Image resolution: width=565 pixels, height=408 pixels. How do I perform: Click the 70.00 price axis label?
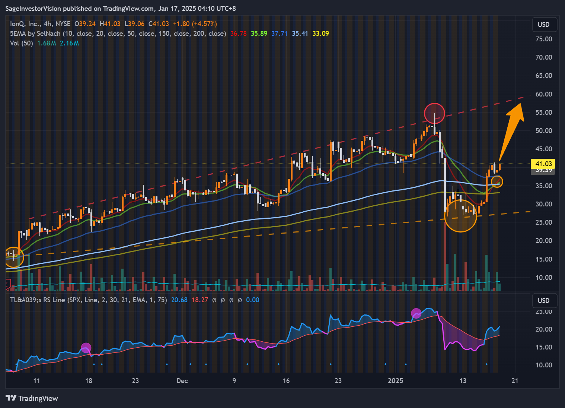click(x=543, y=57)
